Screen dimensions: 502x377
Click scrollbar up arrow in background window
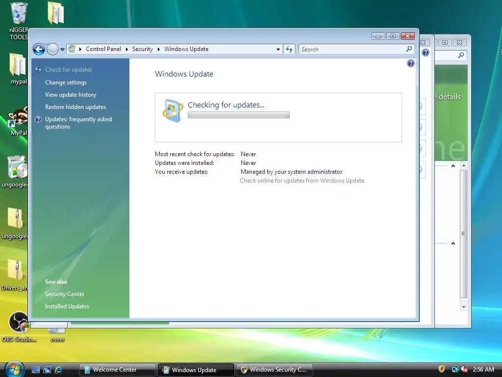(464, 166)
